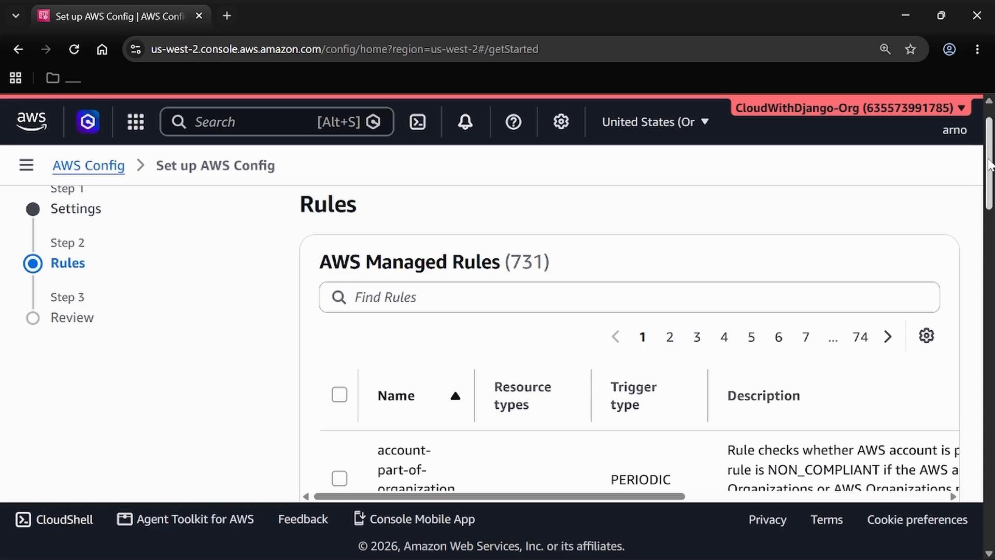View site information icon in address bar
Viewport: 995px width, 560px height.
tap(136, 49)
